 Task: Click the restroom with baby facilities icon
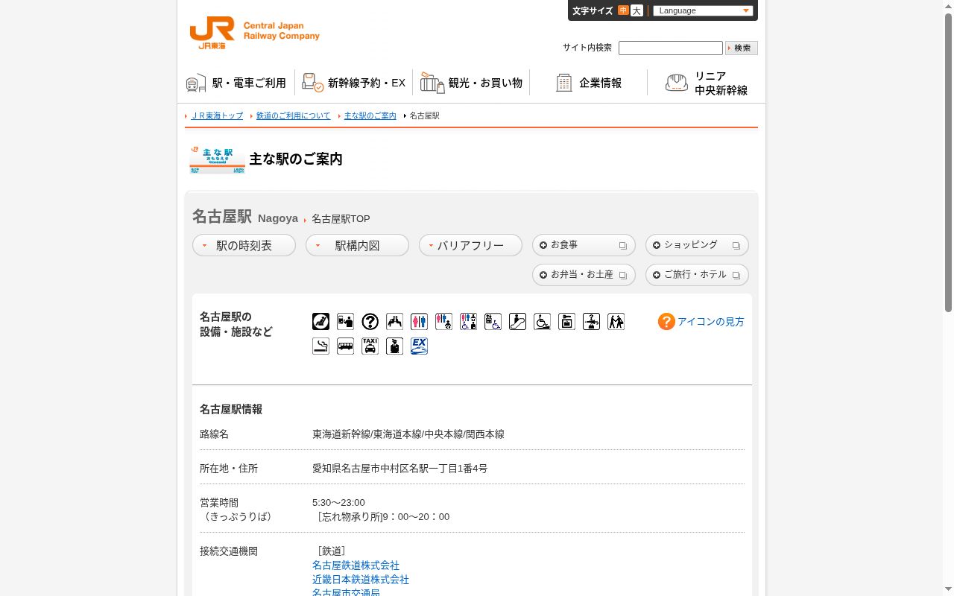click(x=443, y=322)
